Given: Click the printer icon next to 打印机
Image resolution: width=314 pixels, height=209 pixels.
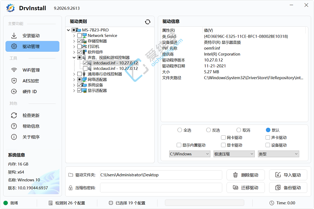Looking at the screenshot, I should click(x=84, y=47).
